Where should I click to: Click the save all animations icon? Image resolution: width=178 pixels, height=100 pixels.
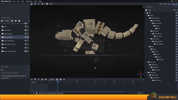[16, 21]
